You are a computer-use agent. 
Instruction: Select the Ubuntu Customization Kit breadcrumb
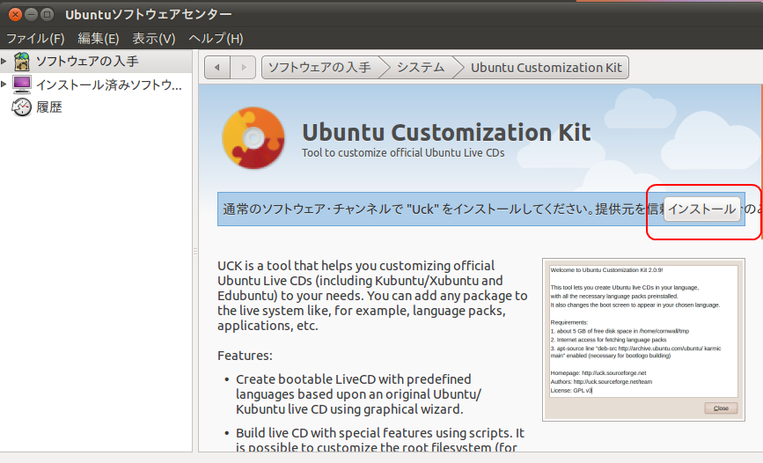(546, 67)
